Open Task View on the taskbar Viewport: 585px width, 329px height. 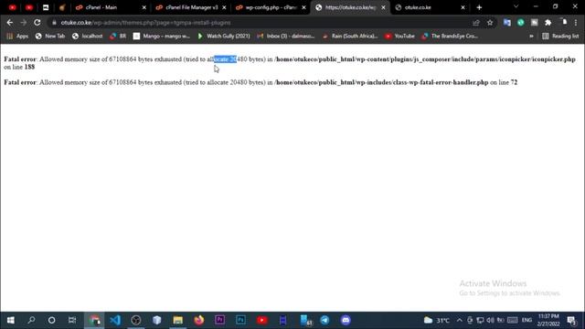(72, 320)
